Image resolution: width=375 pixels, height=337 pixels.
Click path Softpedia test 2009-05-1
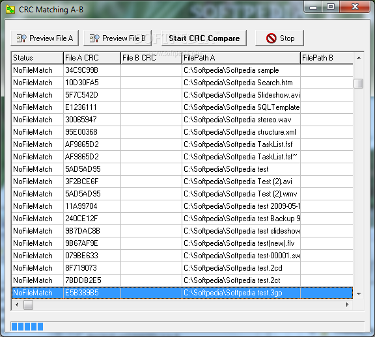242,206
